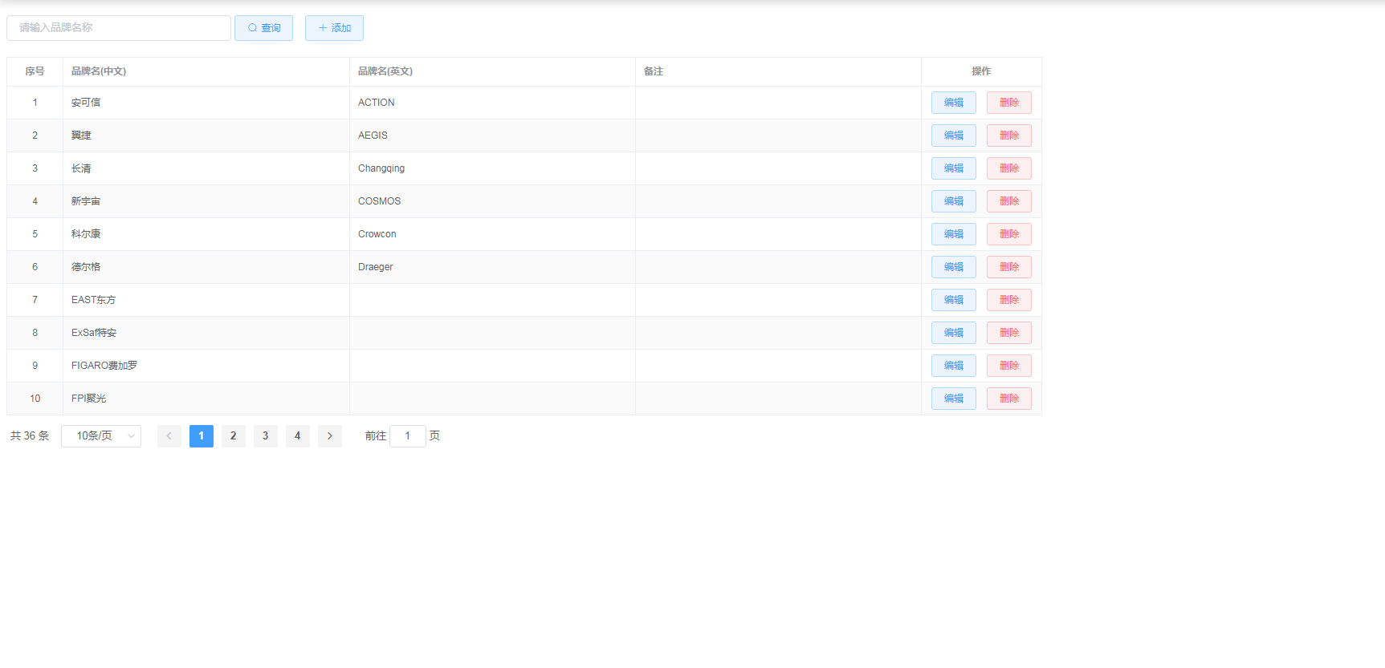This screenshot has width=1385, height=668.
Task: Focus the brand name search input
Action: pyautogui.click(x=119, y=28)
